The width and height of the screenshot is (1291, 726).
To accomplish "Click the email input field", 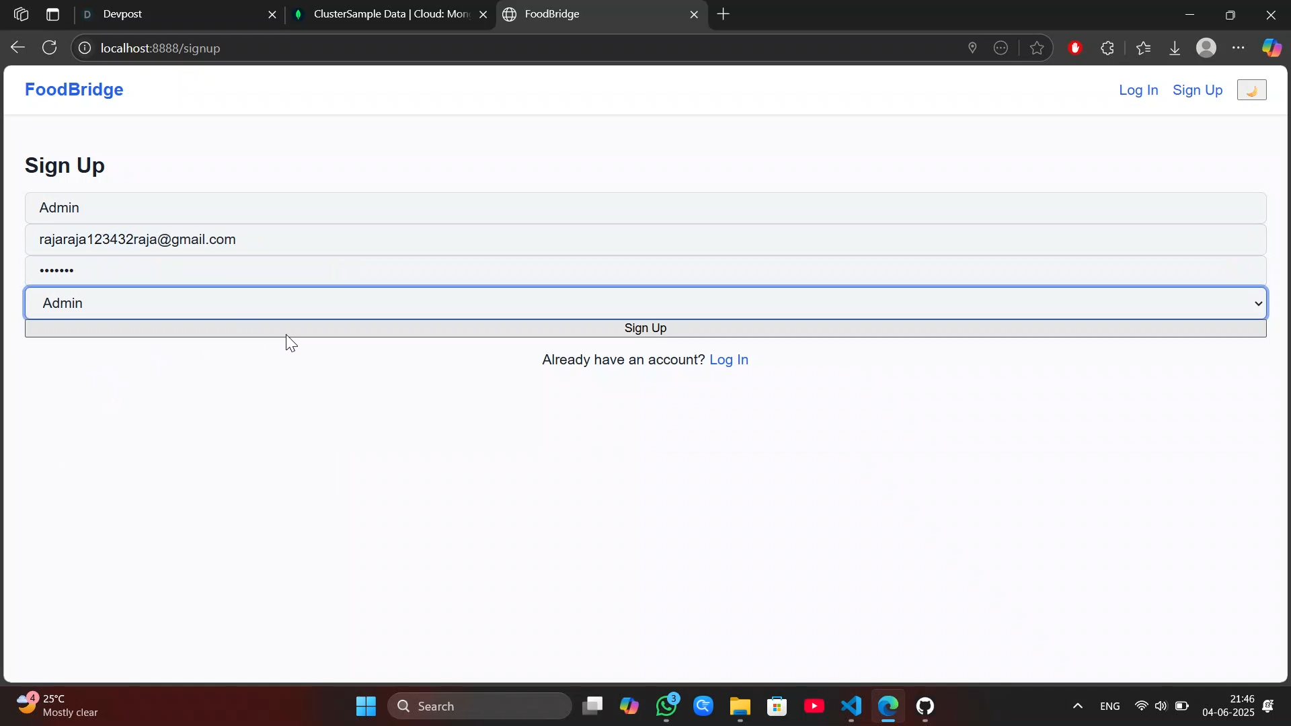I will (x=645, y=240).
